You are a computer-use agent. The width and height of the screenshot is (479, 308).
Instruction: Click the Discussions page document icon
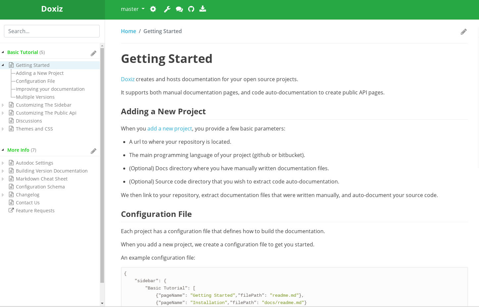[11, 121]
